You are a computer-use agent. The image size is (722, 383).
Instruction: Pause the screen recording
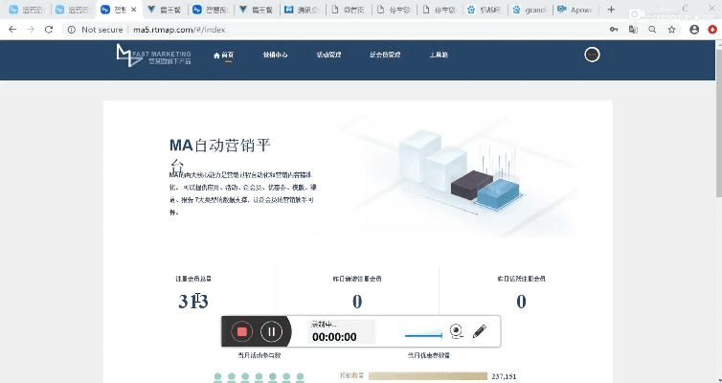[x=272, y=331]
